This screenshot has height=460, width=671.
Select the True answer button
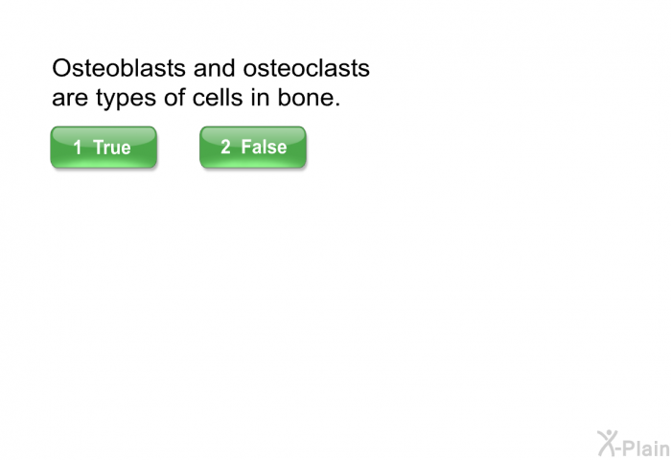coord(103,148)
